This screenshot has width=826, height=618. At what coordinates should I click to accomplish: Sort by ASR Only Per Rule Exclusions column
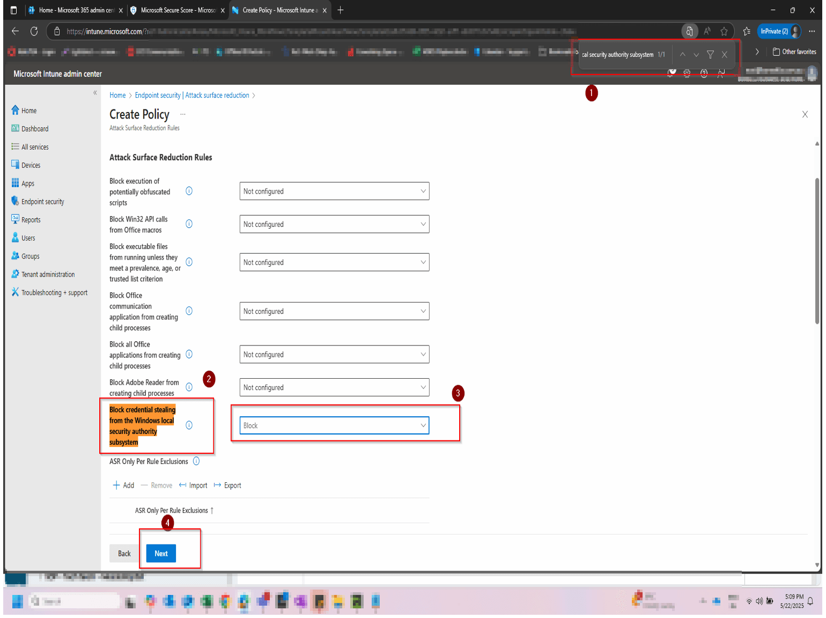tap(174, 511)
